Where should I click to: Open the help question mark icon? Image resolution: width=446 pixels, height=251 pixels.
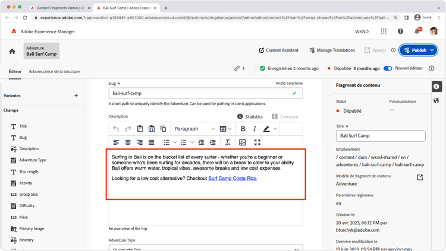point(400,31)
